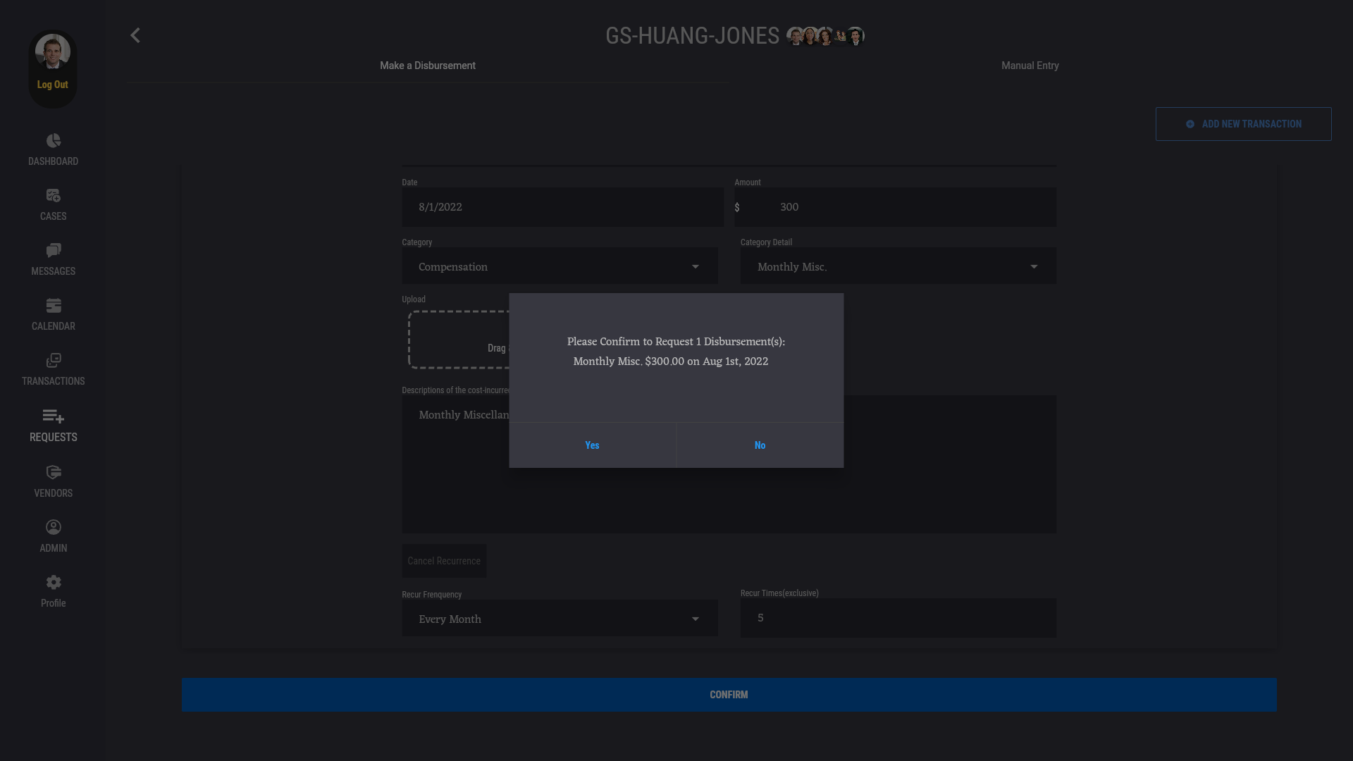Expand the Category Compensation dropdown
Viewport: 1353px width, 761px height.
(x=560, y=266)
